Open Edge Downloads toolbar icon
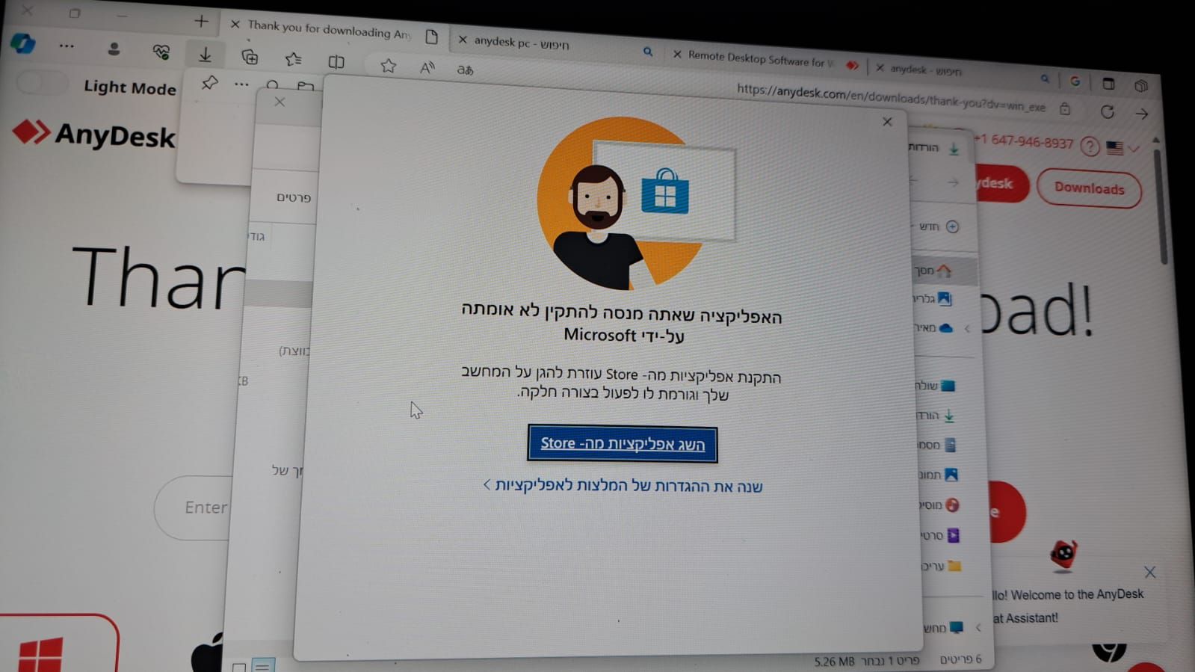1195x672 pixels. point(205,55)
